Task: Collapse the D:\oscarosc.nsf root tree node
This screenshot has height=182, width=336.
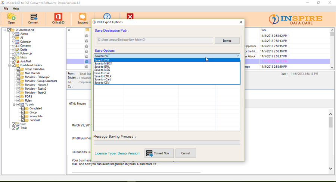Action: click(x=5, y=30)
